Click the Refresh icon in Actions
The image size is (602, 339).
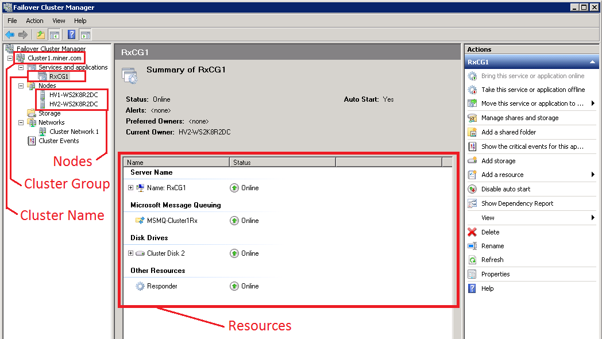tap(472, 260)
